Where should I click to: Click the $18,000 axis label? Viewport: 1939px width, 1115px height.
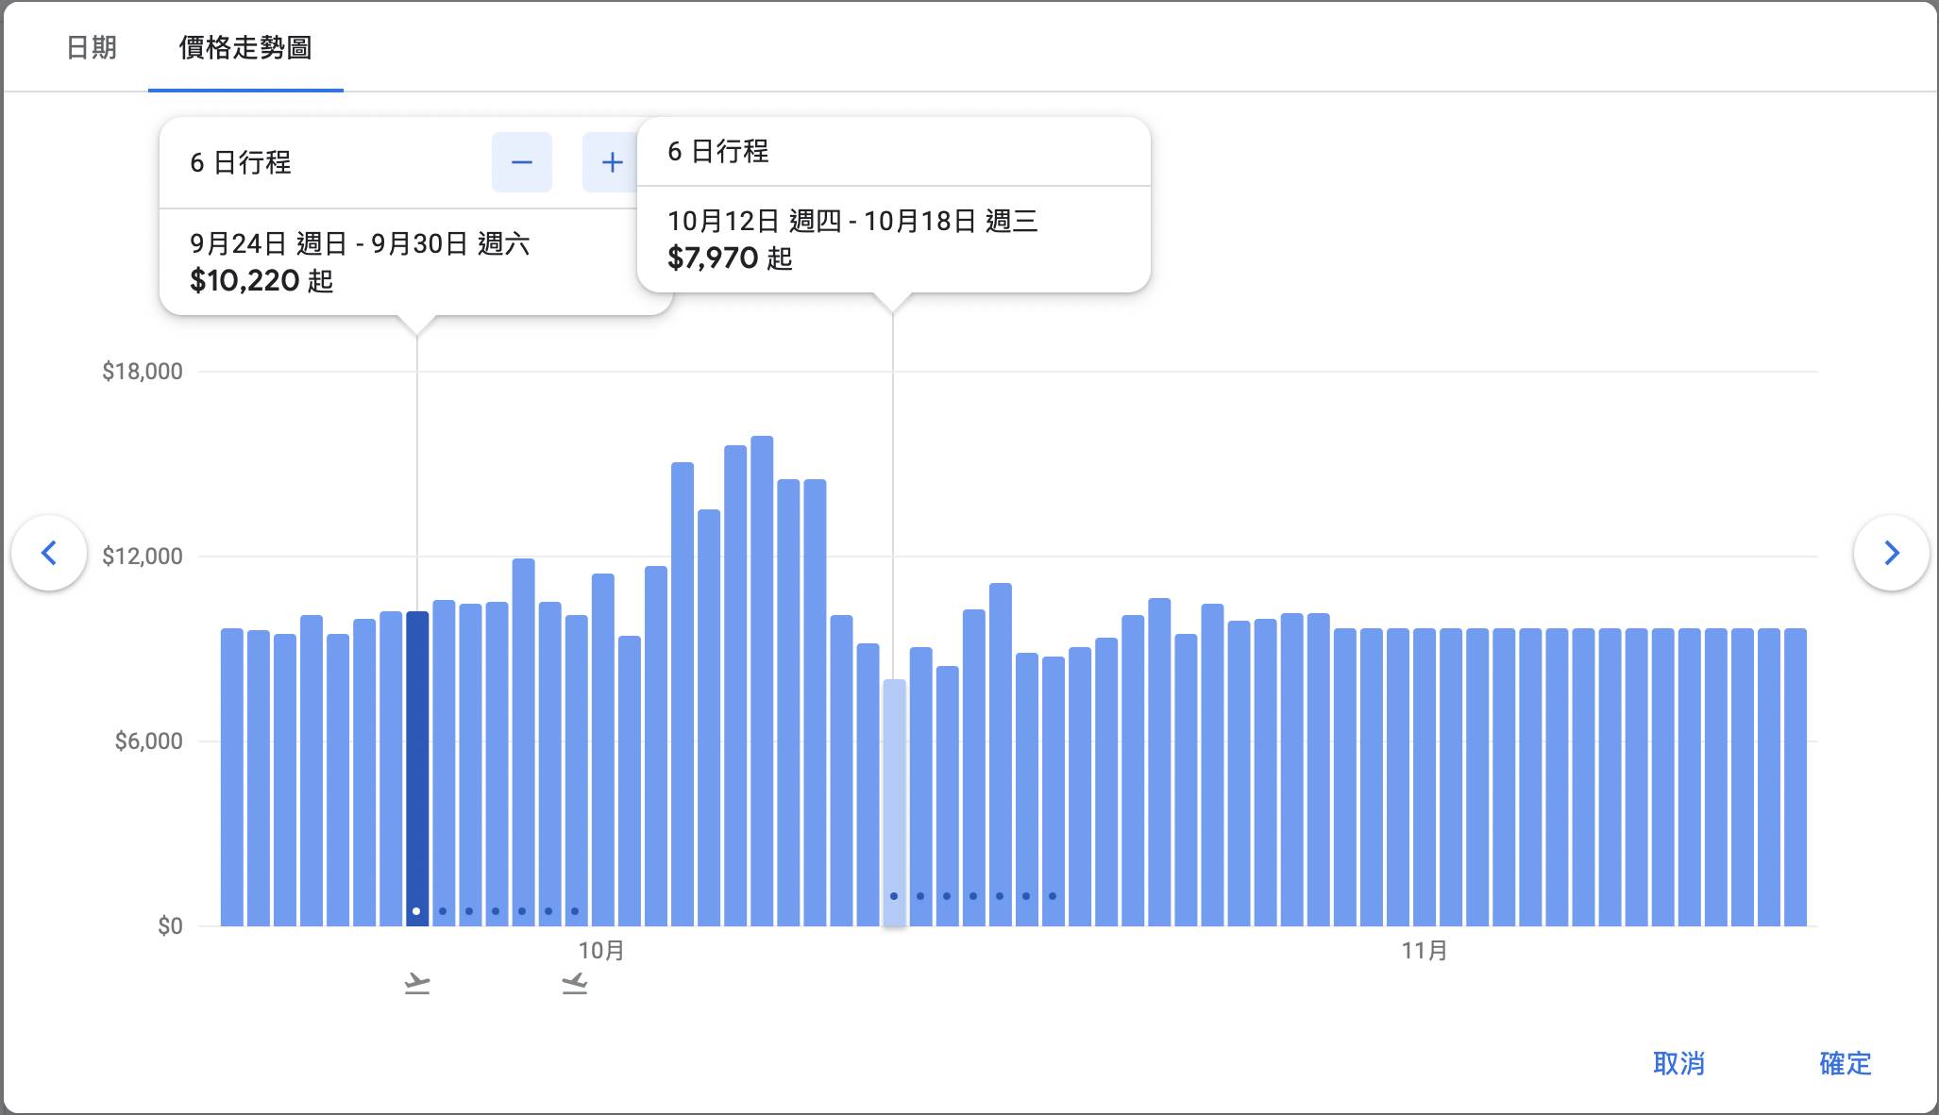(x=143, y=371)
